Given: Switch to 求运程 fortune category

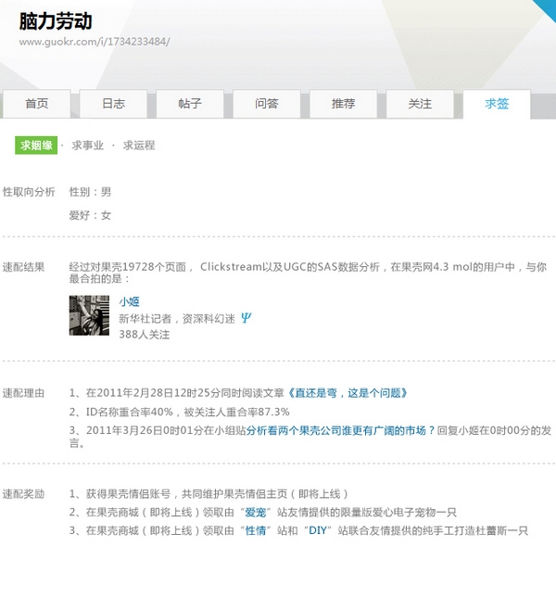Looking at the screenshot, I should 139,146.
